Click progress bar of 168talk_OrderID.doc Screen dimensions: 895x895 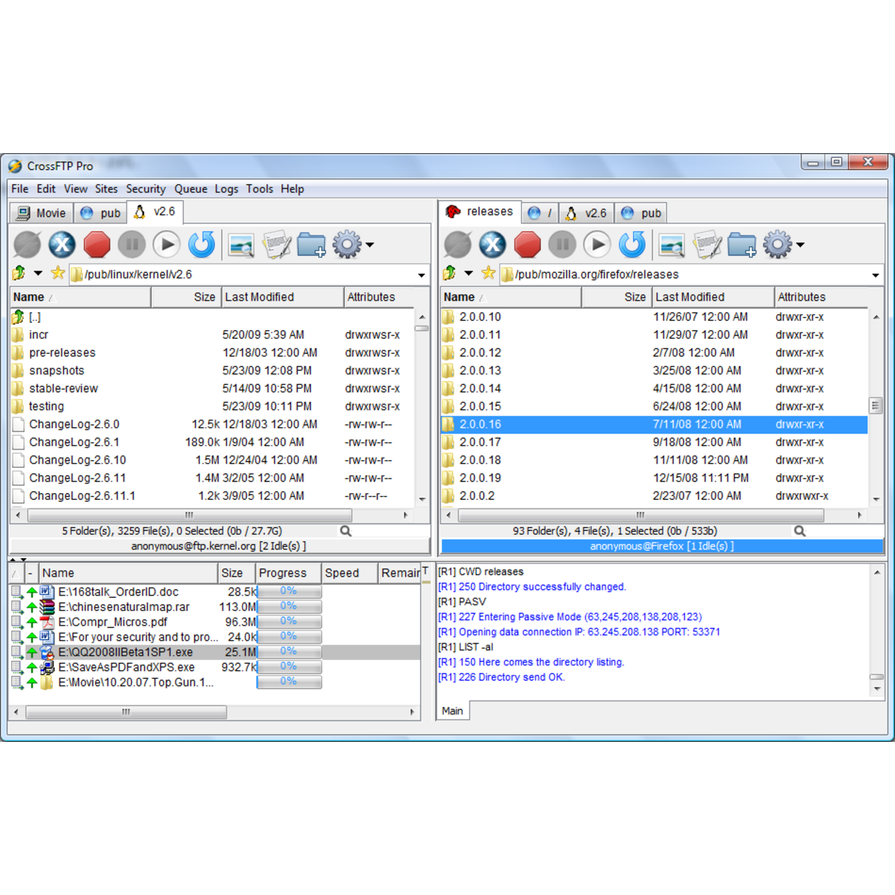[289, 592]
